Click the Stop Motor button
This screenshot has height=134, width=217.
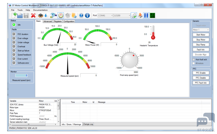click(201, 40)
